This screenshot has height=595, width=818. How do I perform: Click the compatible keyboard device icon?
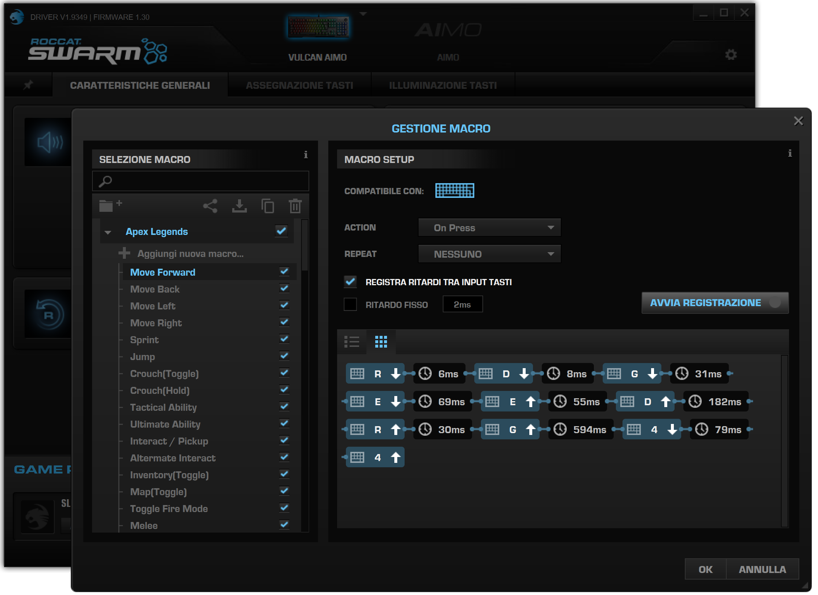click(x=454, y=191)
